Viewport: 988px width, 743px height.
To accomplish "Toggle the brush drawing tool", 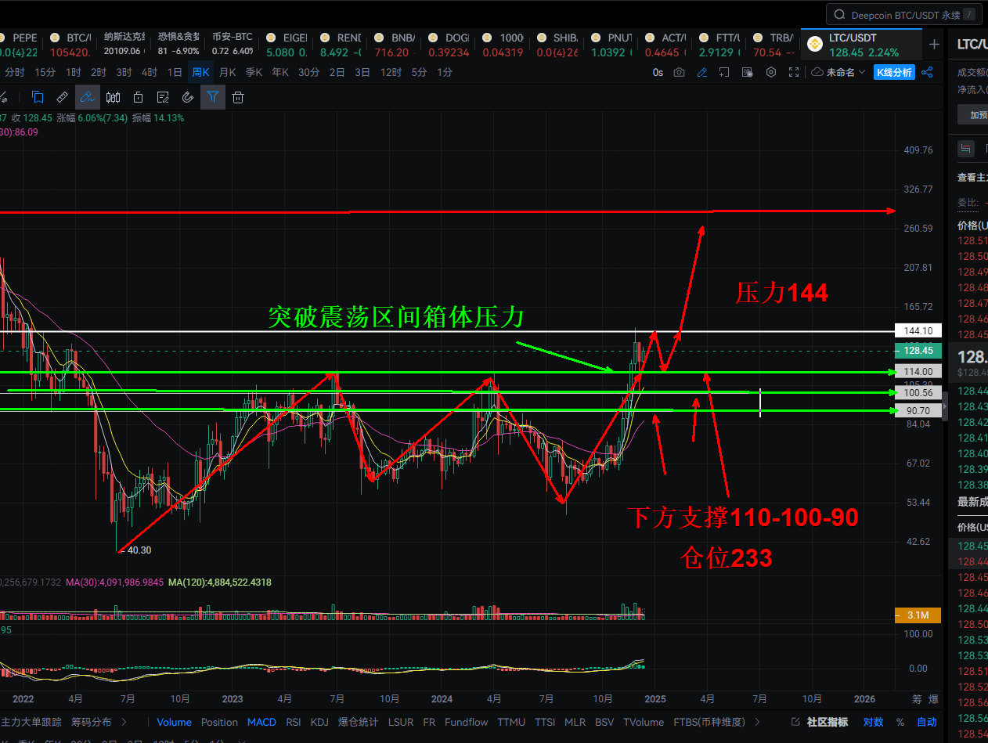I will [x=88, y=97].
